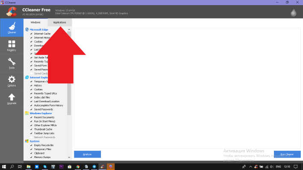Click scroll-up arrow of cleaner list
Image resolution: width=303 pixels, height=170 pixels.
point(69,29)
